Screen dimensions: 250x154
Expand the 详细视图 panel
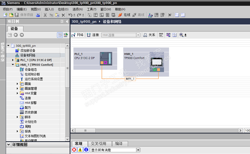point(9,144)
